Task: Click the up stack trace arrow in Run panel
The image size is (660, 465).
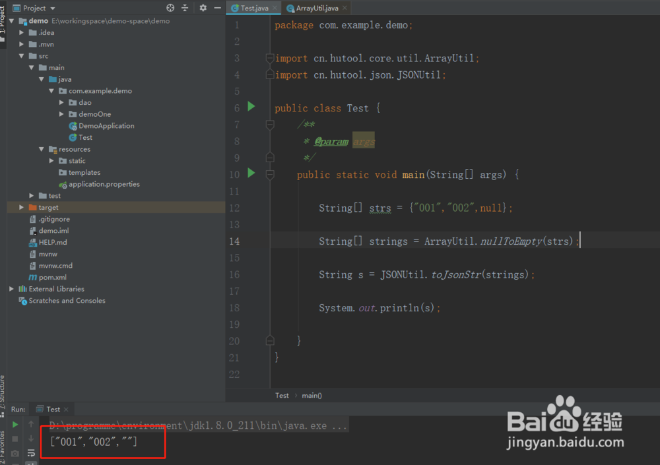Action: 31,425
